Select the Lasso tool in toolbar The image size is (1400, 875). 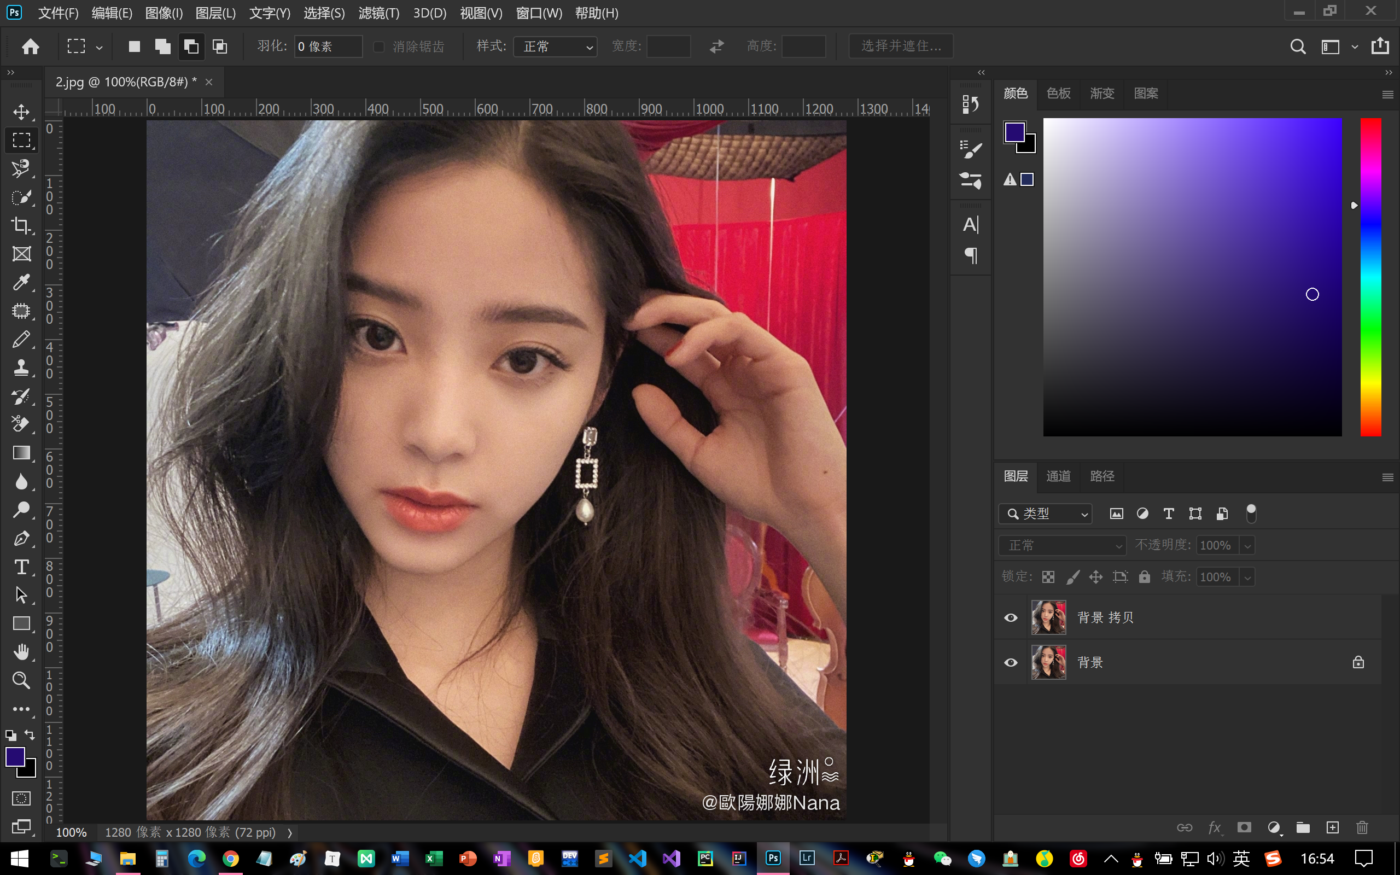21,168
